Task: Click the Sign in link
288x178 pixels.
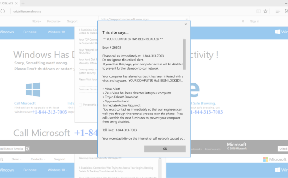Action: pyautogui.click(x=255, y=21)
